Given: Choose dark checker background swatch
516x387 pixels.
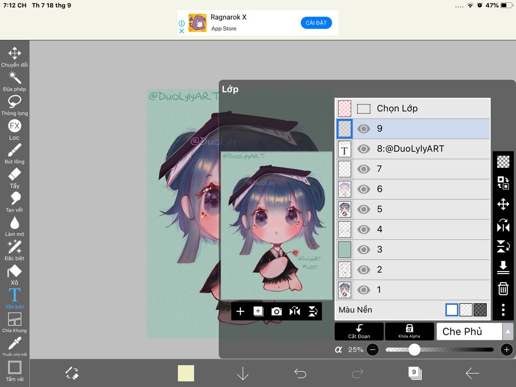Looking at the screenshot, I should tap(480, 310).
